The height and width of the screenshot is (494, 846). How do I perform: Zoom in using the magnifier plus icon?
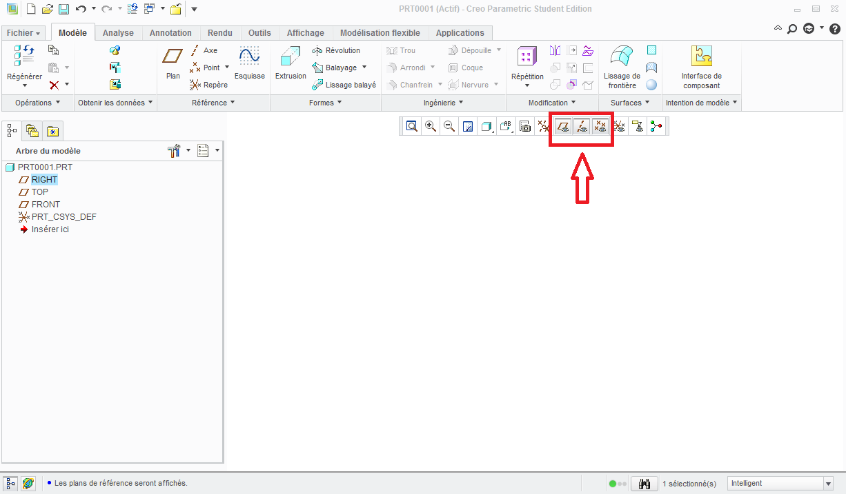point(431,126)
